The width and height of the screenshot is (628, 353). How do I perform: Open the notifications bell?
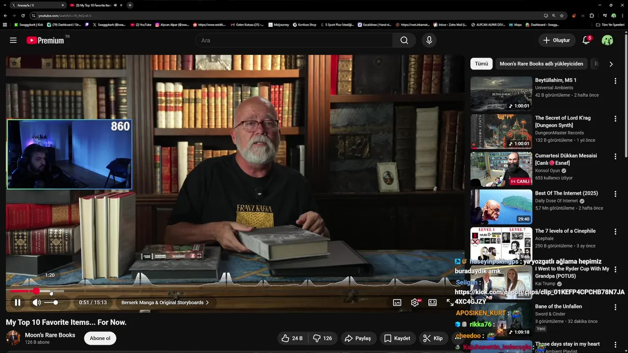[x=586, y=40]
